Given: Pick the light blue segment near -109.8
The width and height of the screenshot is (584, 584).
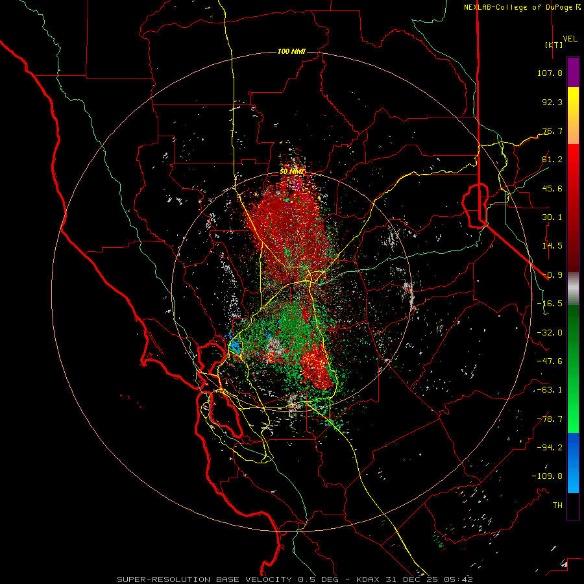Looking at the screenshot, I should pyautogui.click(x=573, y=480).
